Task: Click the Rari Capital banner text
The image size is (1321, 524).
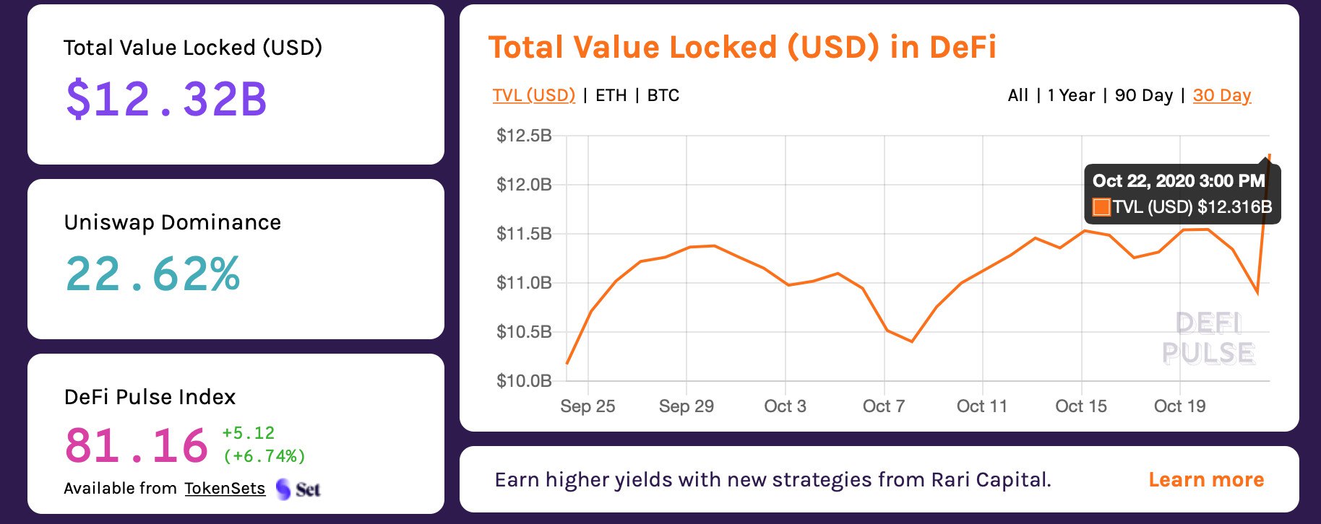Action: (773, 480)
